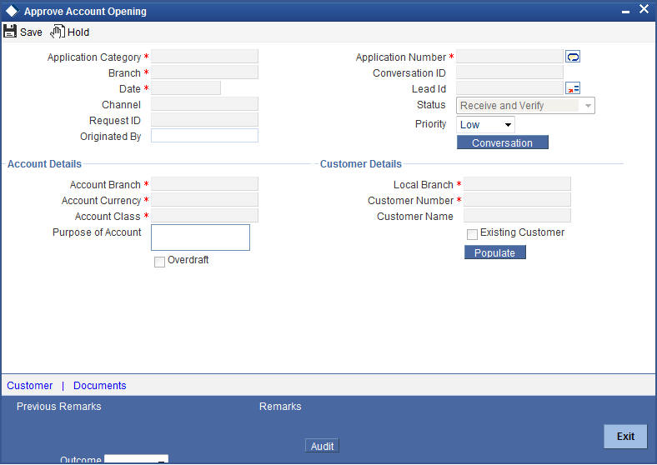The width and height of the screenshot is (657, 465).
Task: Click the Customer Details section heading
Action: tap(361, 164)
